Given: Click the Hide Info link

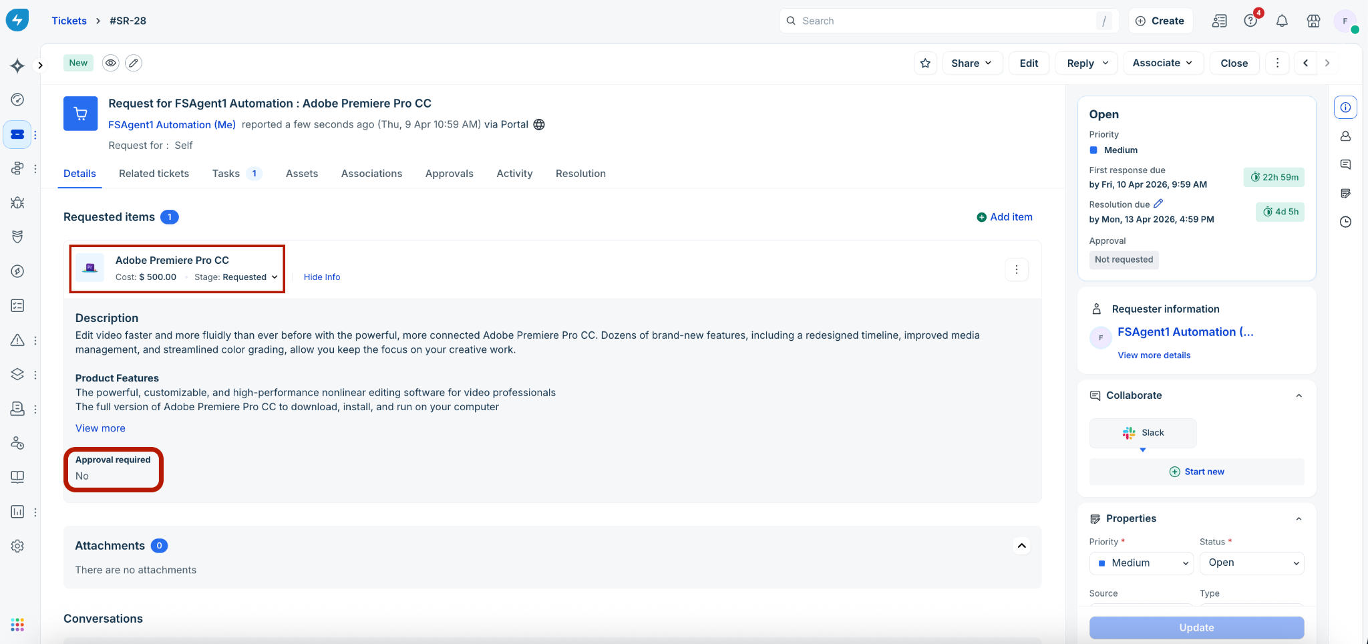Looking at the screenshot, I should click(x=322, y=277).
